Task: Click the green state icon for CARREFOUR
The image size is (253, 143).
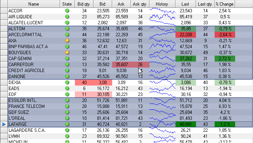Action: pyautogui.click(x=67, y=64)
